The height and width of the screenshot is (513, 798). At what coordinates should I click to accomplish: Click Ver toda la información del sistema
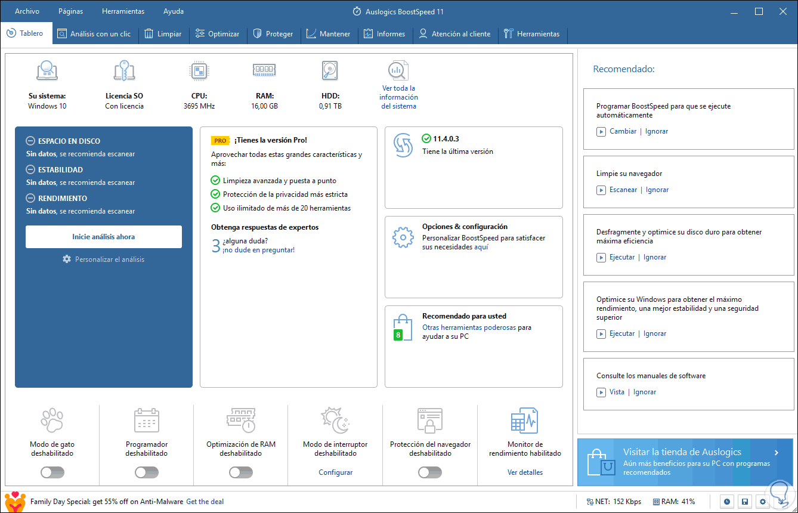click(x=398, y=97)
